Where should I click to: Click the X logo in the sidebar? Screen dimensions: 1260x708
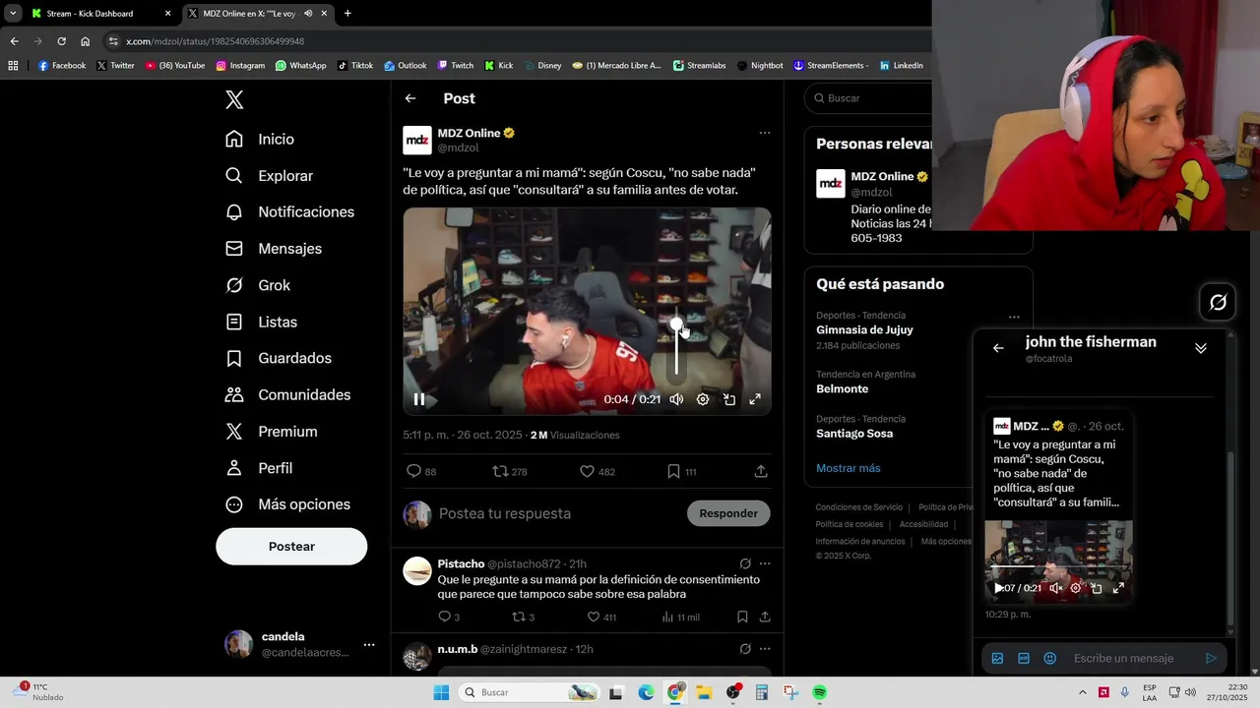point(234,99)
